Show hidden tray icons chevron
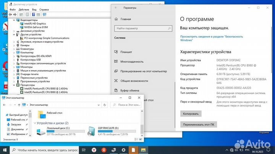 click(226, 150)
